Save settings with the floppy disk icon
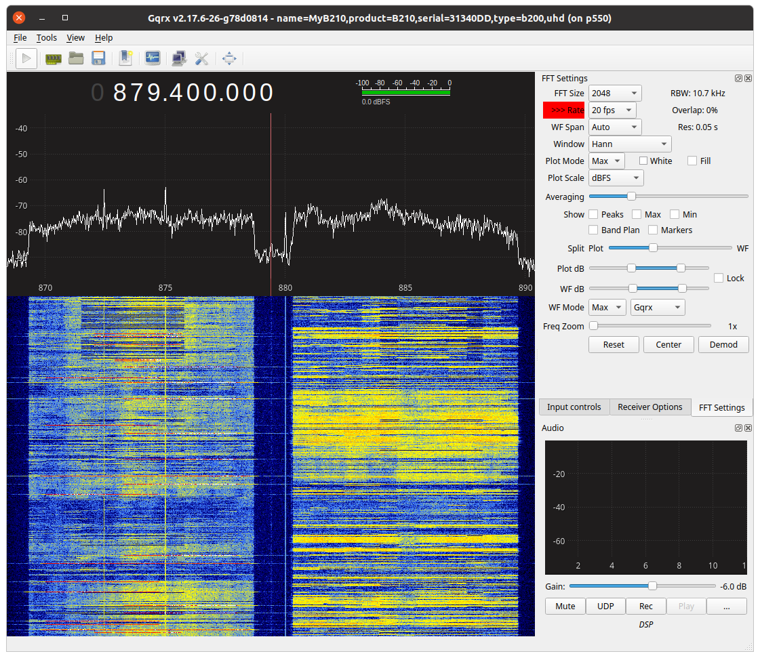 (x=98, y=59)
